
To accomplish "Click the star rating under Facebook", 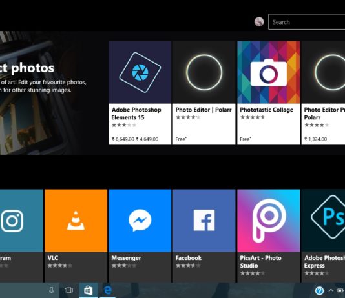I will point(188,266).
